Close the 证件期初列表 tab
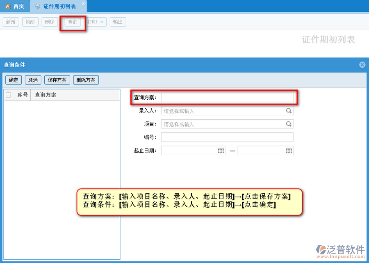Screen dimensions: 369x263 (x=83, y=4)
